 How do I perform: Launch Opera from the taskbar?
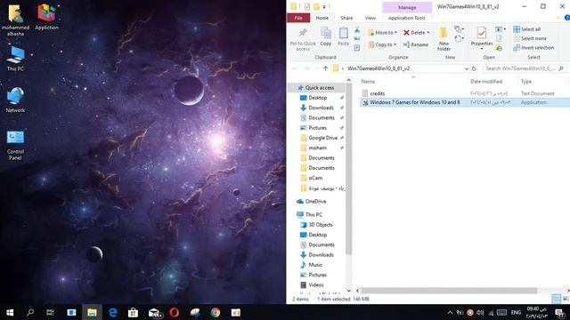(175, 312)
